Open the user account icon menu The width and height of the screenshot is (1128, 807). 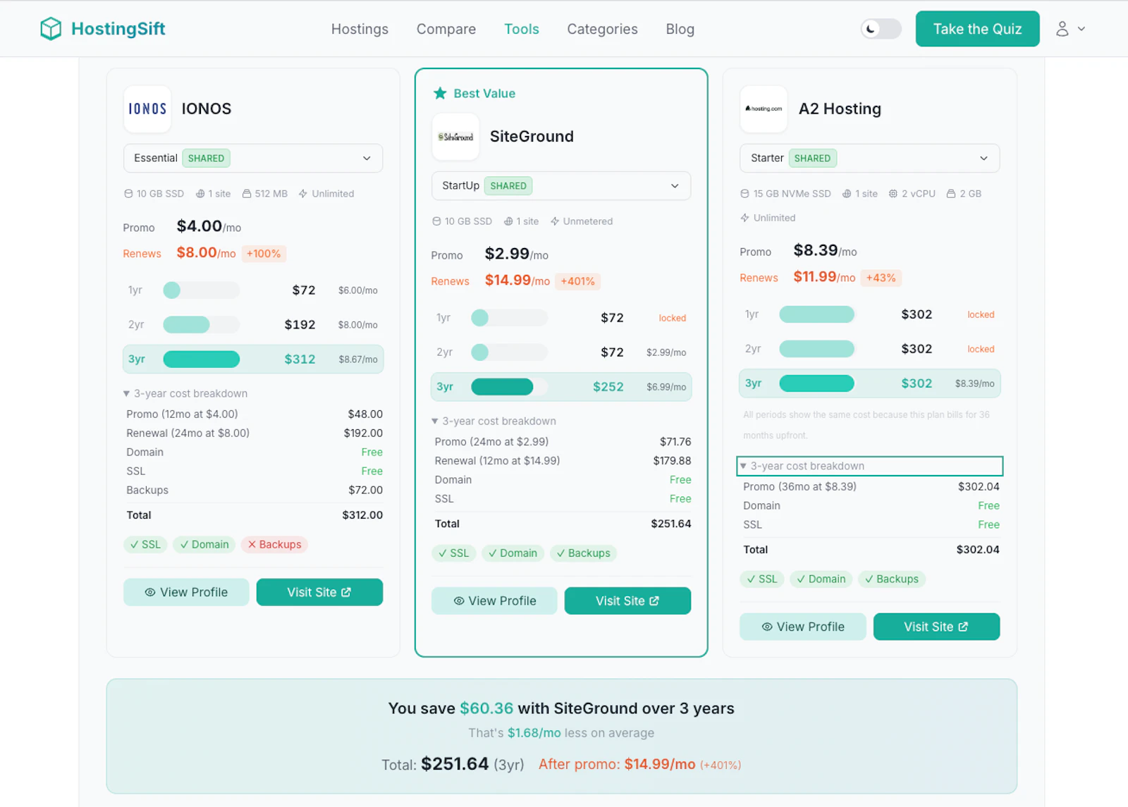coord(1062,29)
